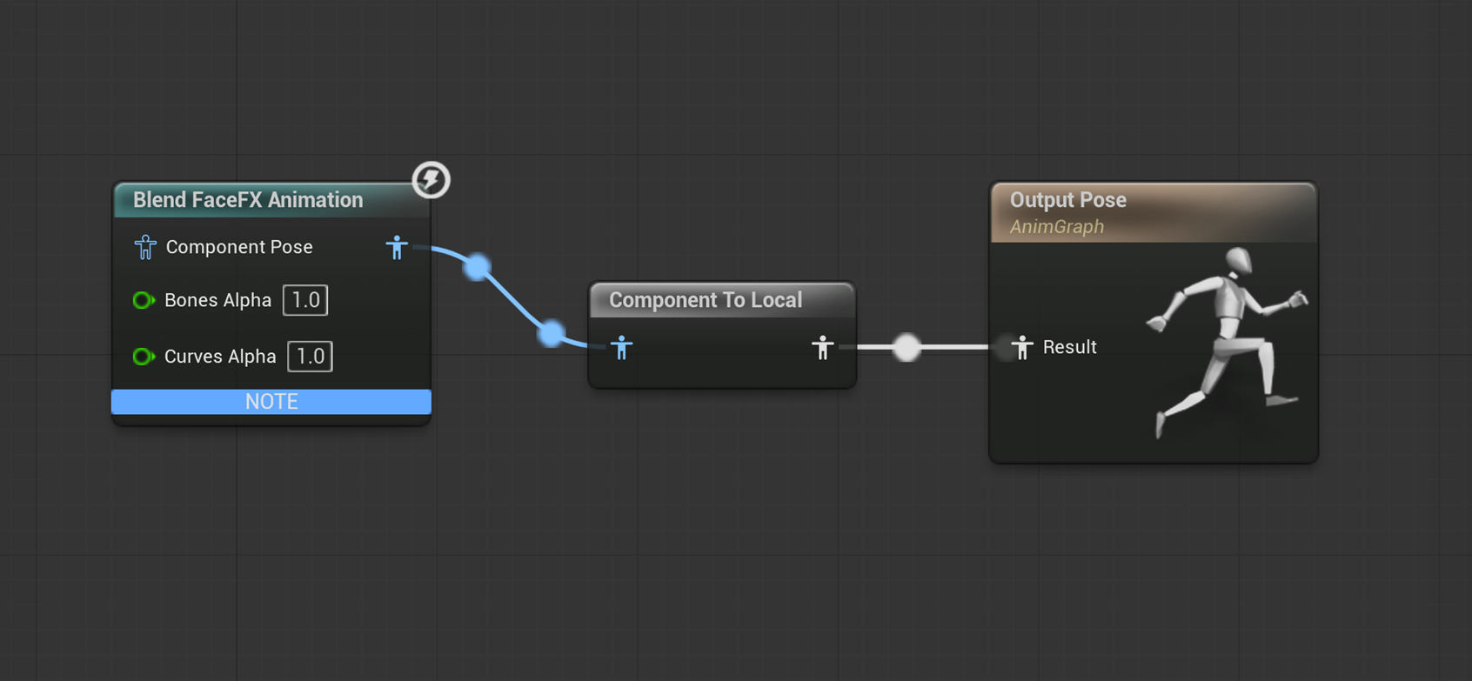
Task: Click the Curves Alpha green pin
Action: pos(144,357)
